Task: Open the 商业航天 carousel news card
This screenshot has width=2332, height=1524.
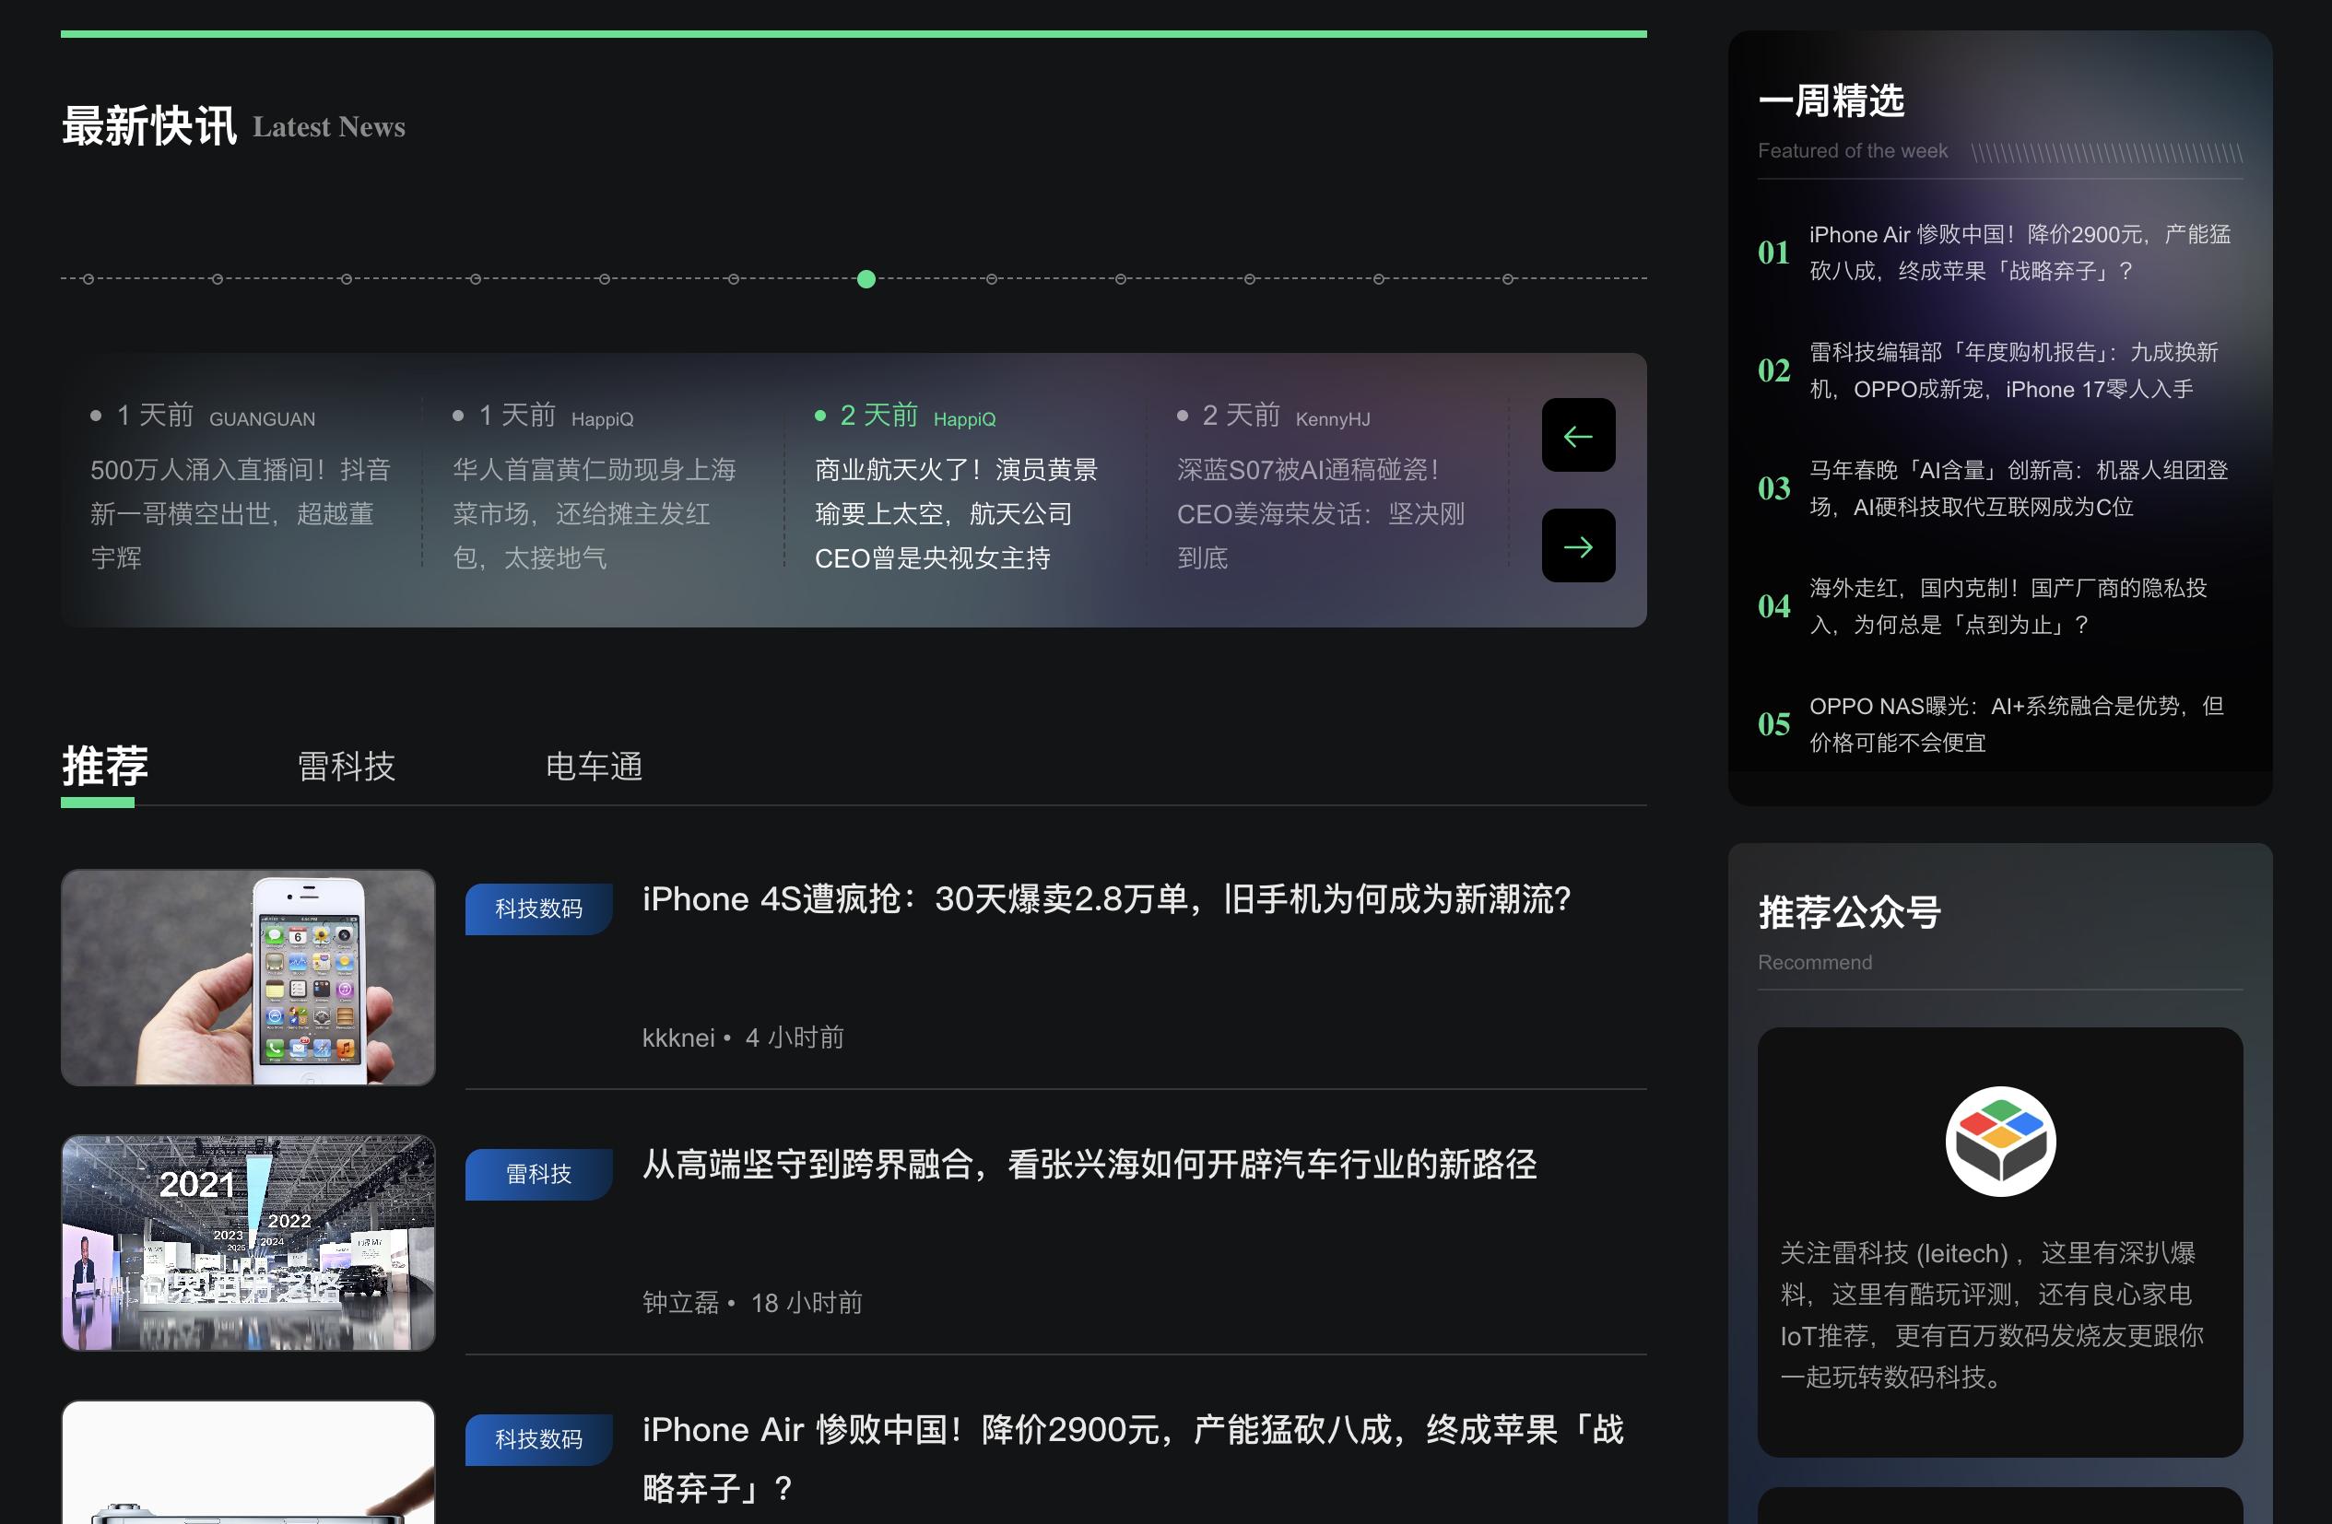Action: [958, 512]
